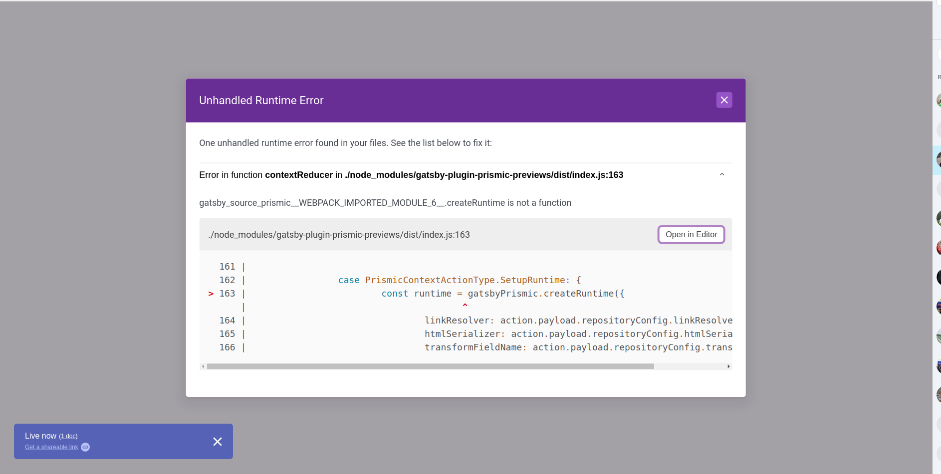Collapse the contextReducer error chevron
941x474 pixels.
(721, 174)
